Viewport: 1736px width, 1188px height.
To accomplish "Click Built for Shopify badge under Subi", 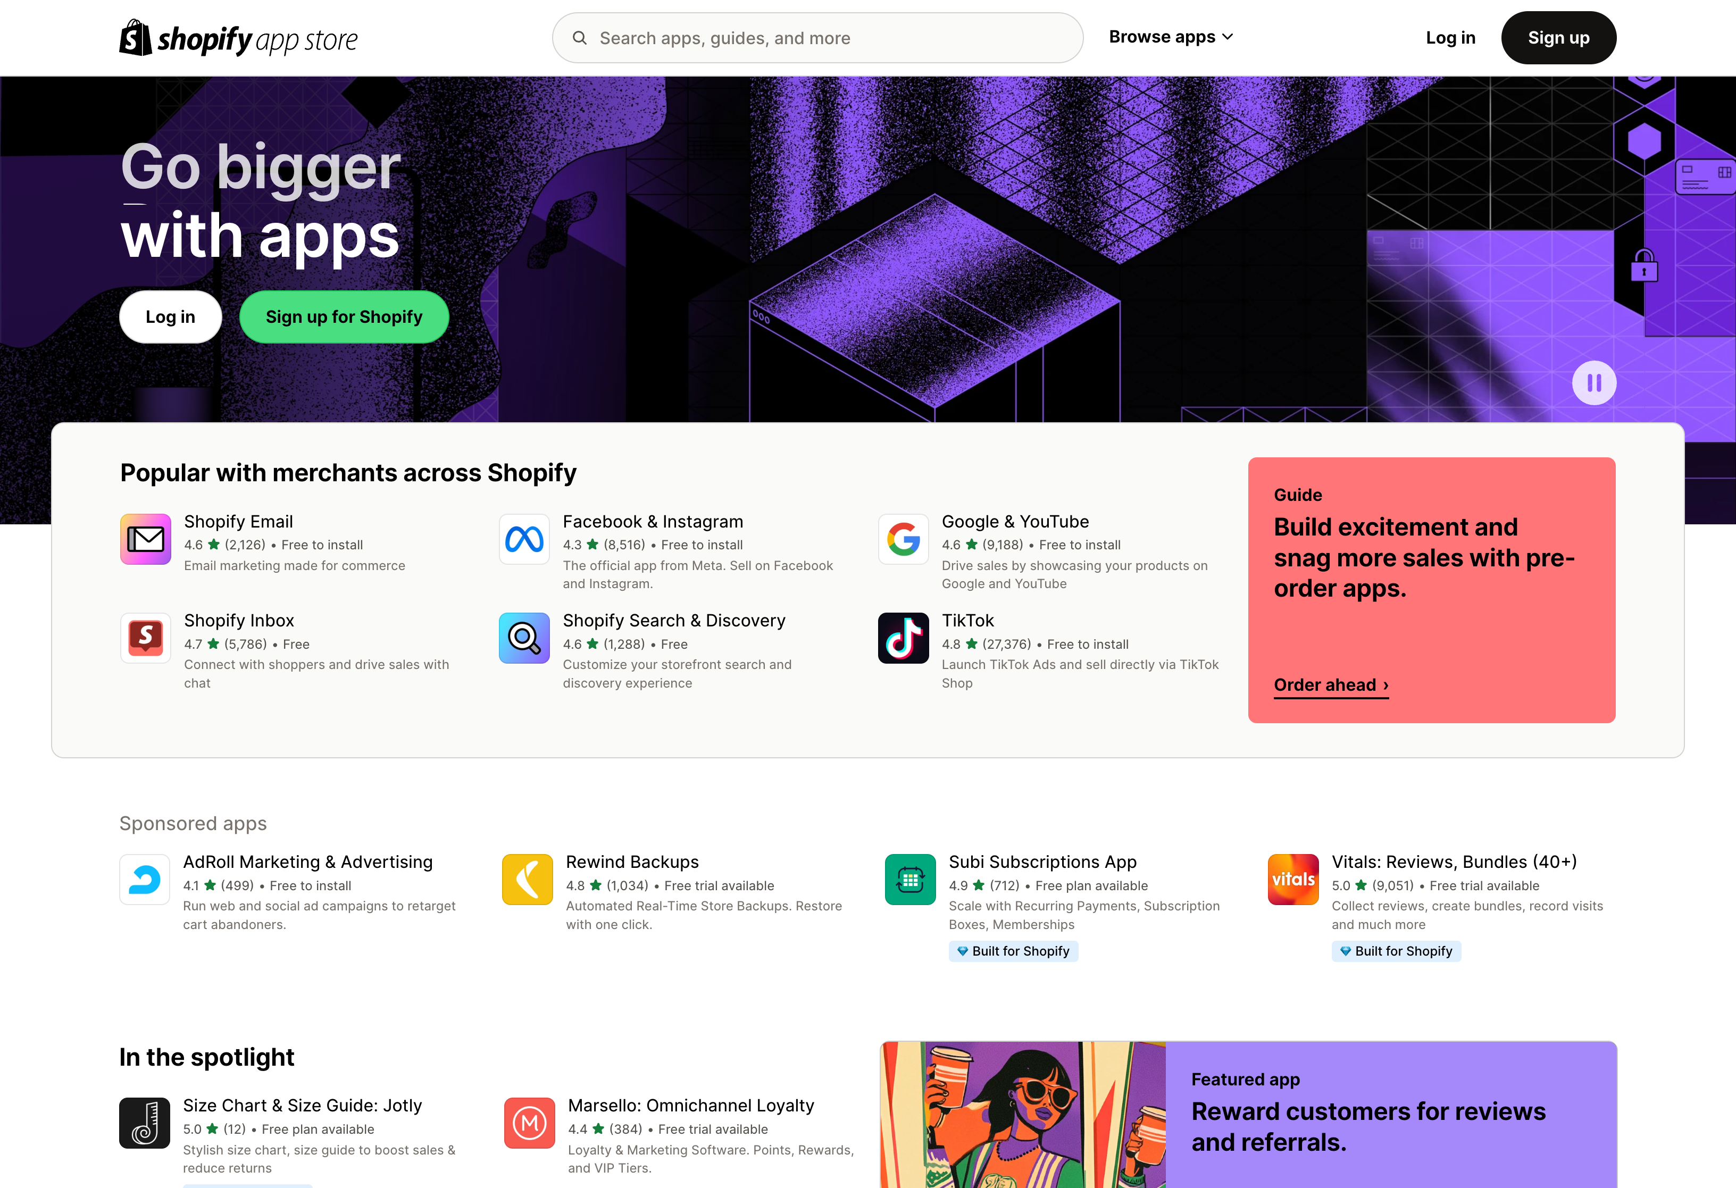I will (x=1013, y=950).
